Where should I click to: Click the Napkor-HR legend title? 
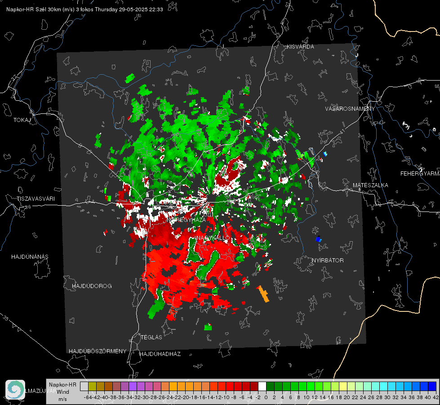pyautogui.click(x=62, y=385)
